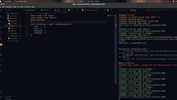Viewport: 177px width, 100px height.
Task: Open package.json in the explorer tree
Action: tap(14, 36)
